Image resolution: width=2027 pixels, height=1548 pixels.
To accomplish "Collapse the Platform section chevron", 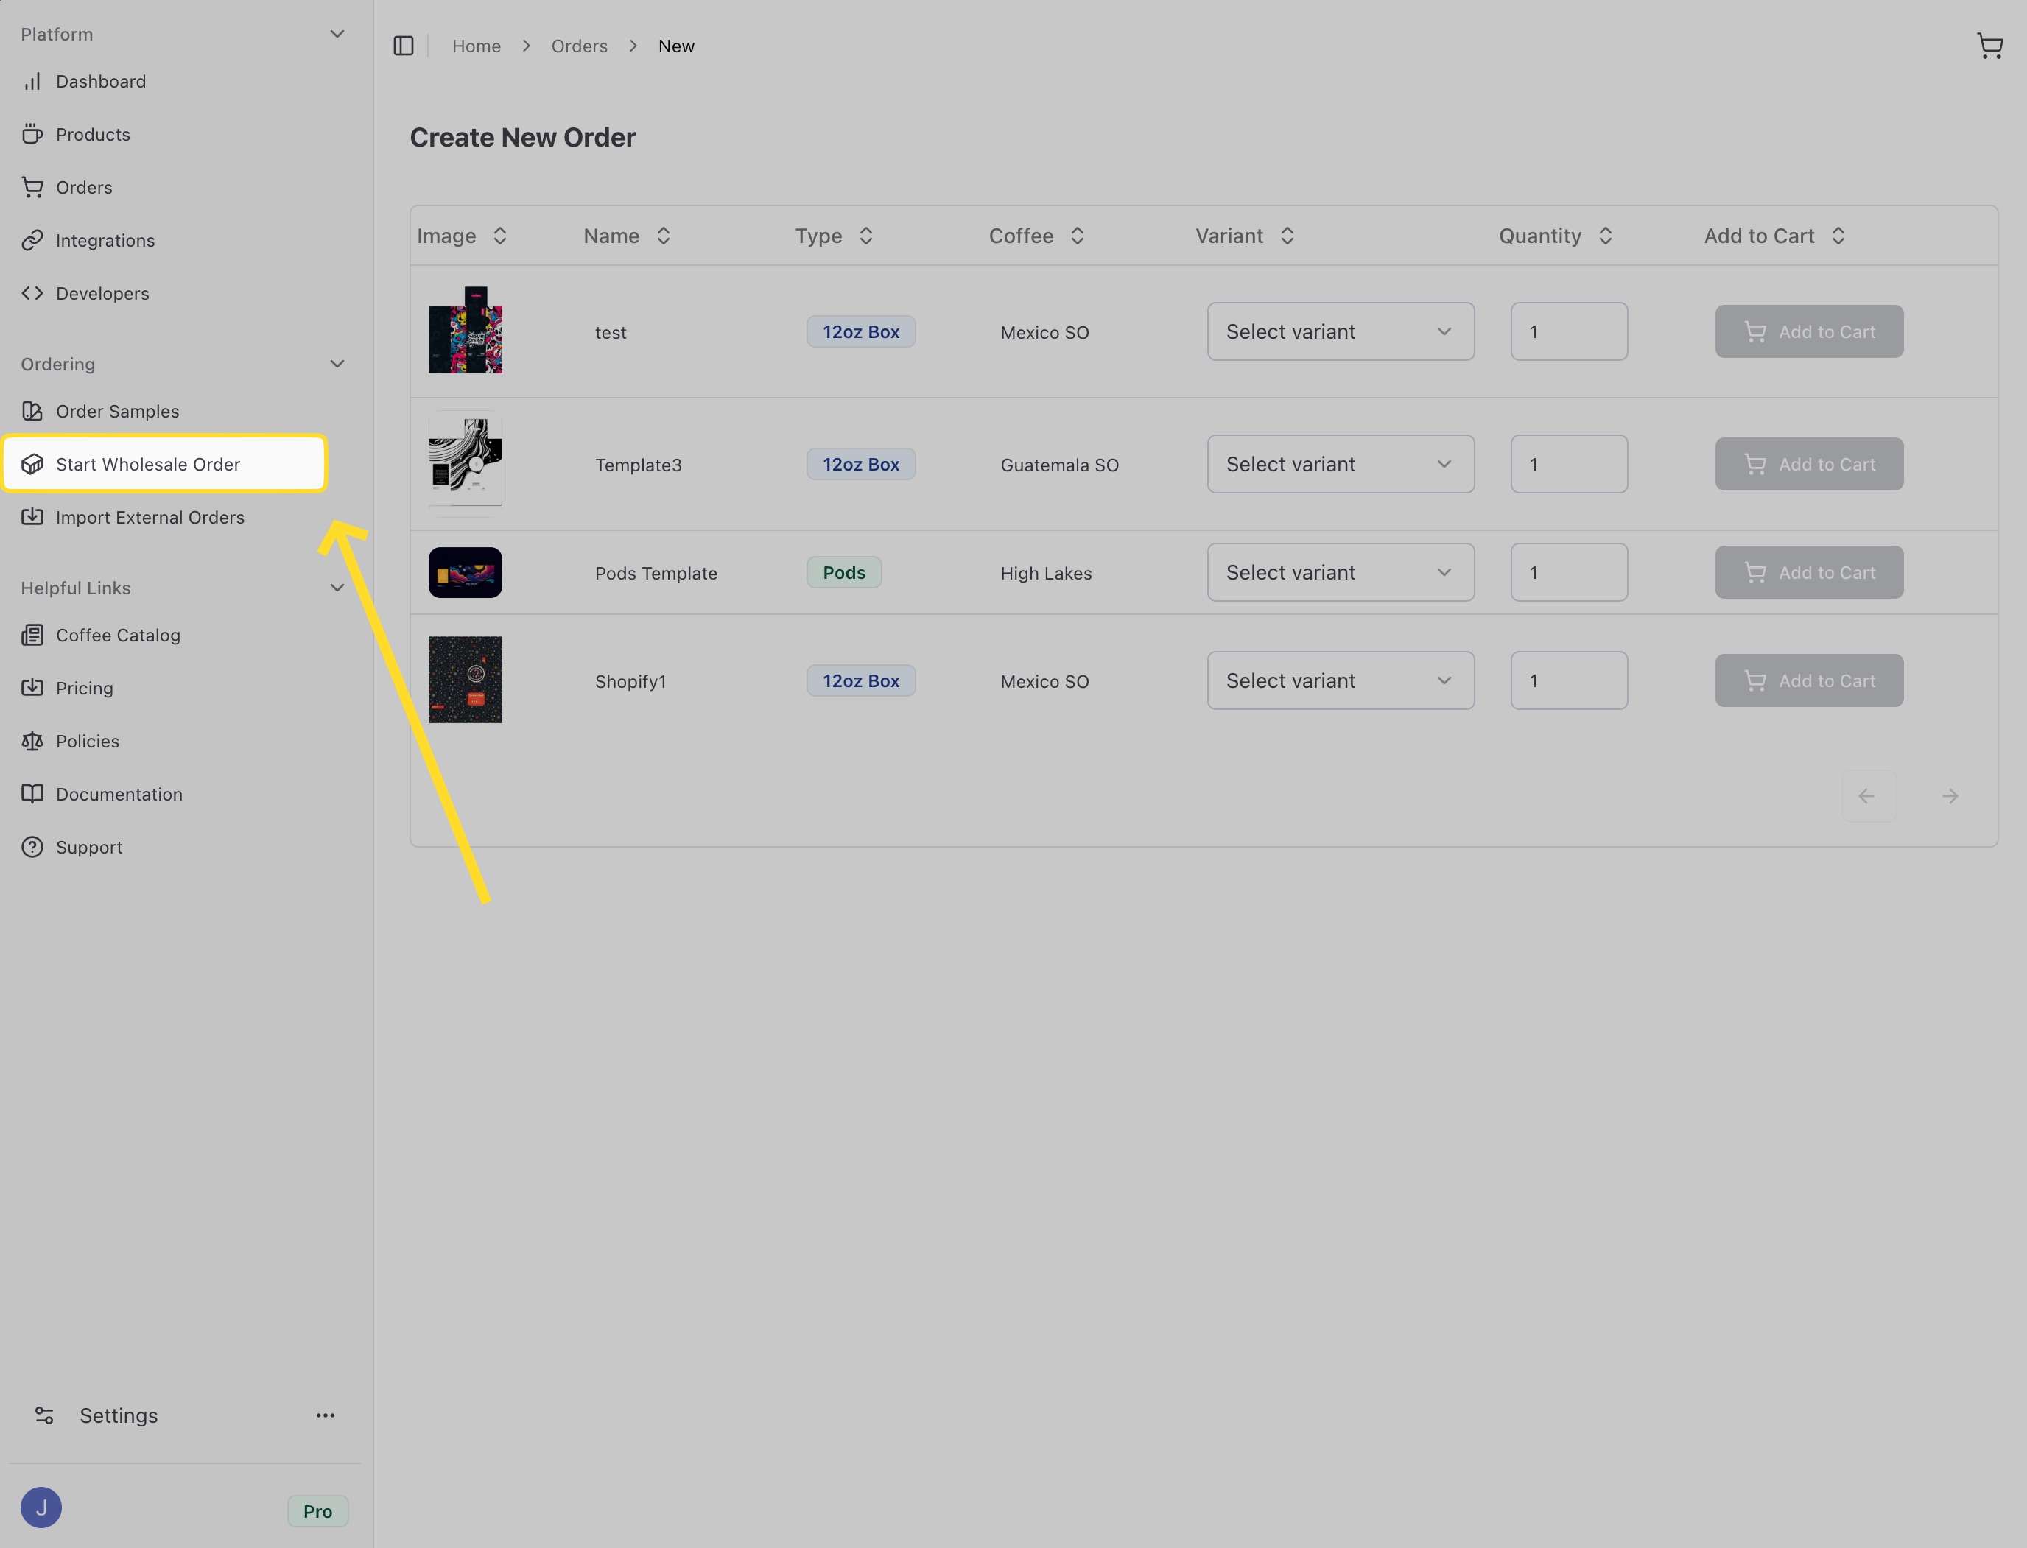I will (x=337, y=34).
